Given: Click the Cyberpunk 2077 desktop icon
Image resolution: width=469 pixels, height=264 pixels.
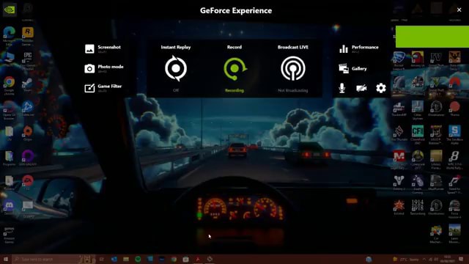Looking at the screenshot, I should tap(418, 160).
